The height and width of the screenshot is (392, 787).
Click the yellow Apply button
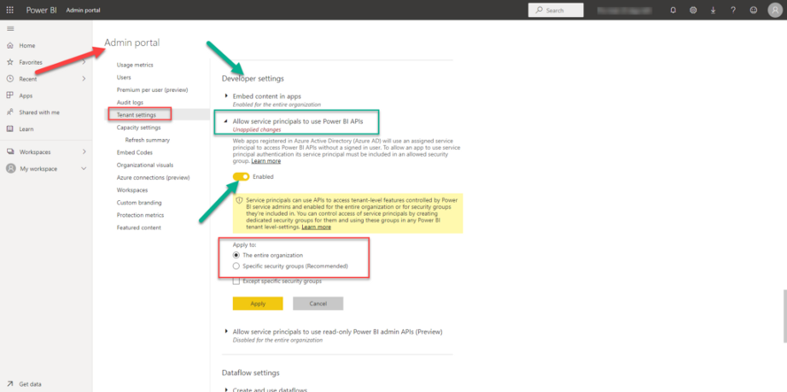tap(258, 303)
